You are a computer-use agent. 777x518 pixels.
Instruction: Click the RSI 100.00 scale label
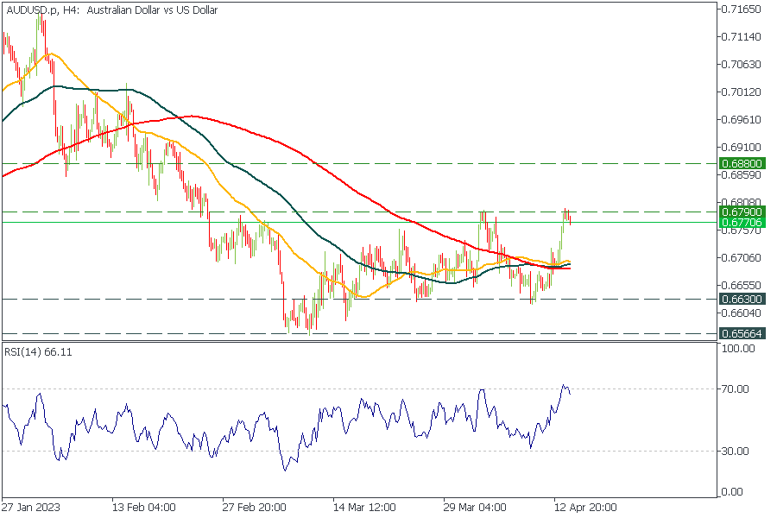pos(739,349)
